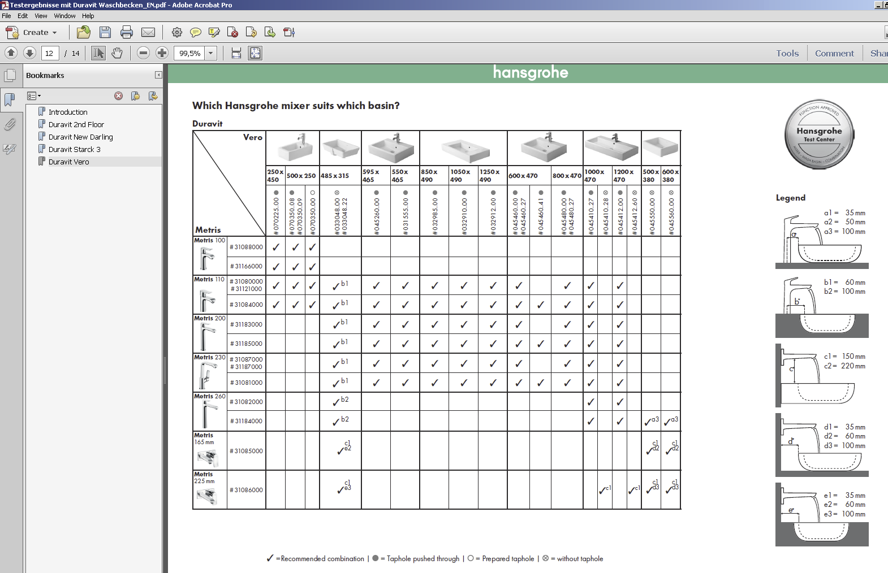Click the fit one full page icon
888x573 pixels.
click(255, 53)
